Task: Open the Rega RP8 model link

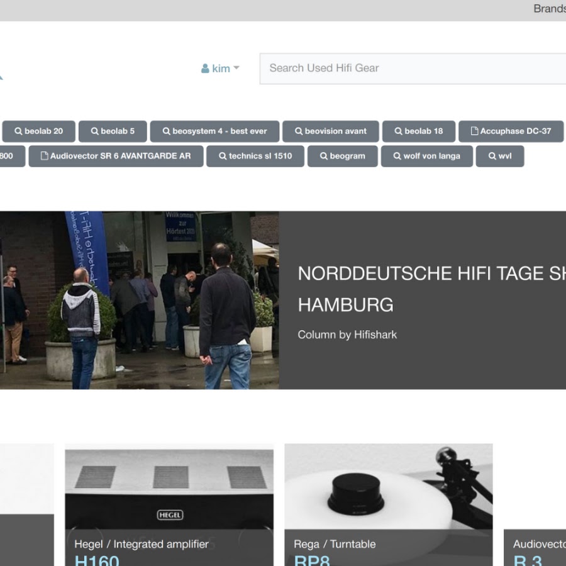Action: click(x=312, y=560)
